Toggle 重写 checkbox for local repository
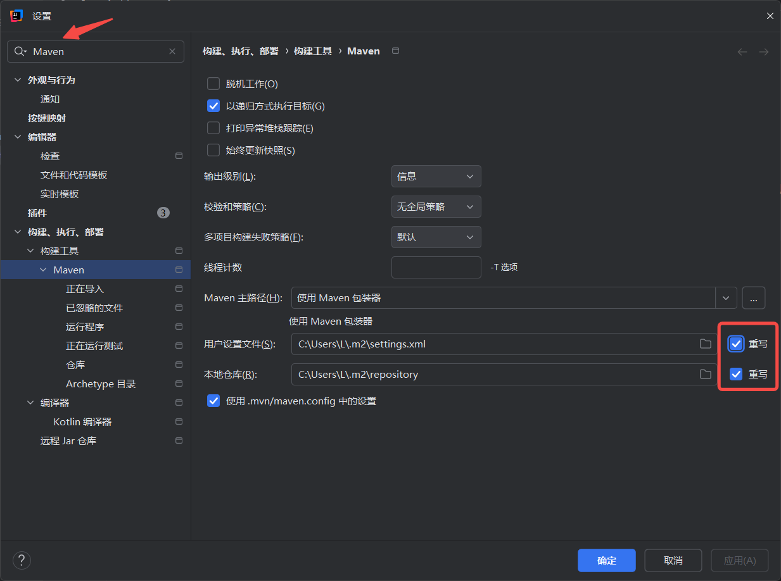 [736, 374]
